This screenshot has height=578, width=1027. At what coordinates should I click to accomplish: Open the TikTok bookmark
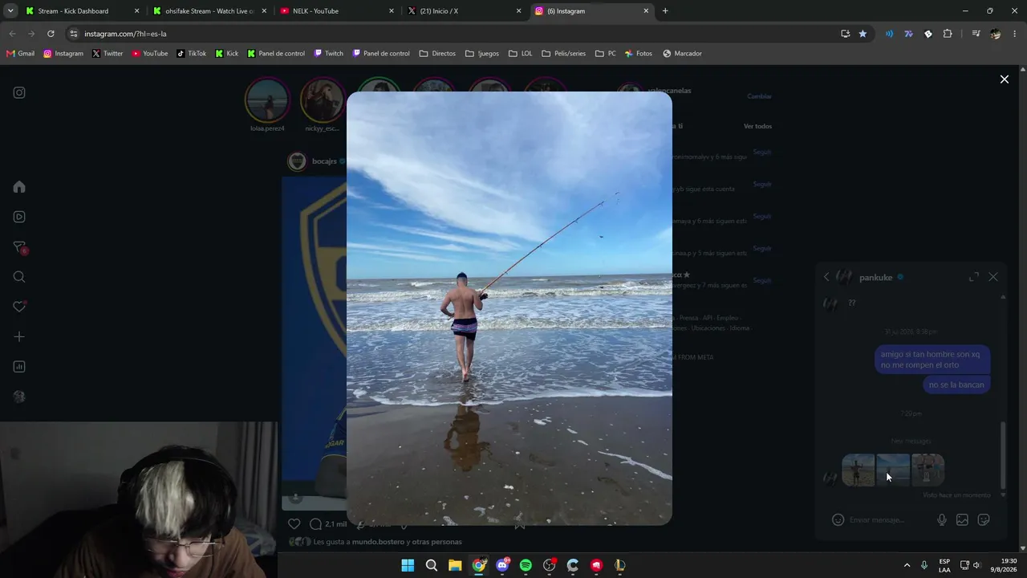191,54
